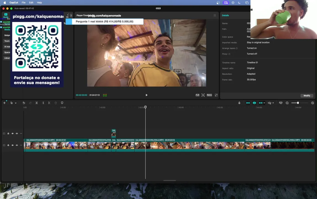This screenshot has height=199, width=317.
Task: Click the microphone record voiceover icon
Action: coord(239,103)
